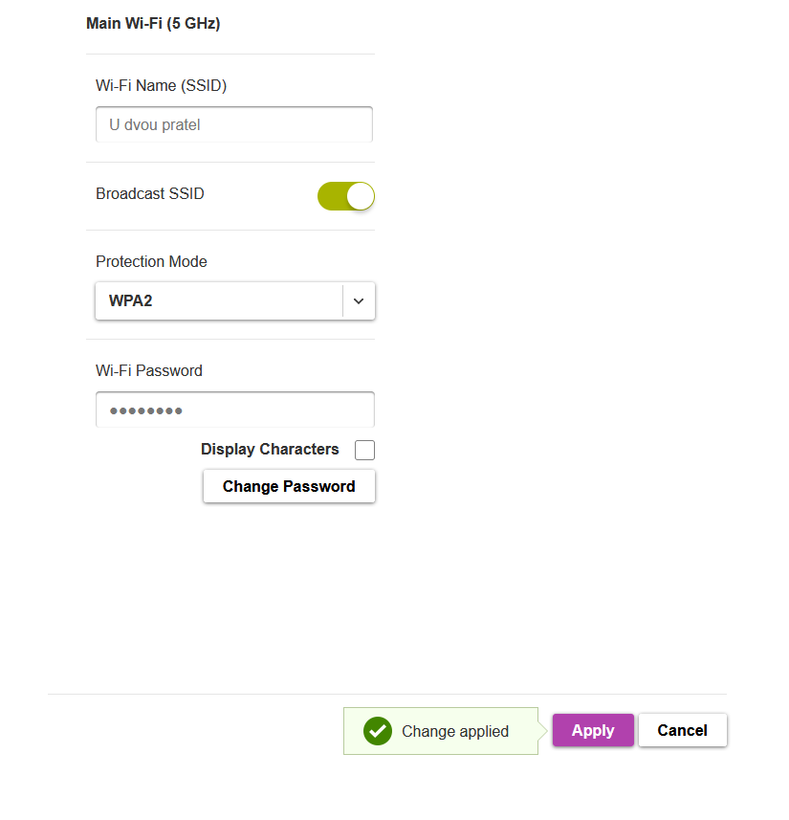Viewport: 789px width, 820px height.
Task: Click the Display Characters label
Action: [x=270, y=449]
